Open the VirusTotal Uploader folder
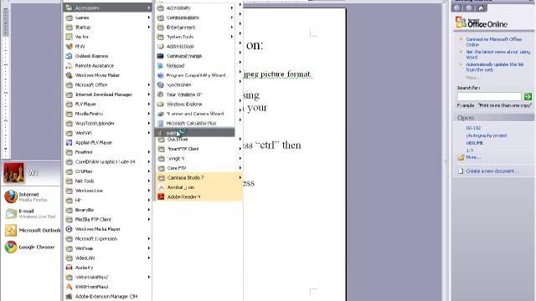536x301 pixels. (107, 123)
